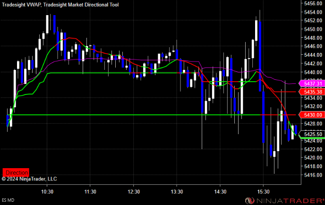Click the red Direction indicator label
The image size is (325, 205).
click(16, 172)
